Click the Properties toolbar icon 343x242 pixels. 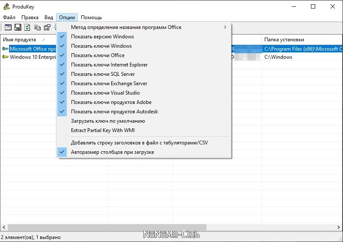(47, 27)
